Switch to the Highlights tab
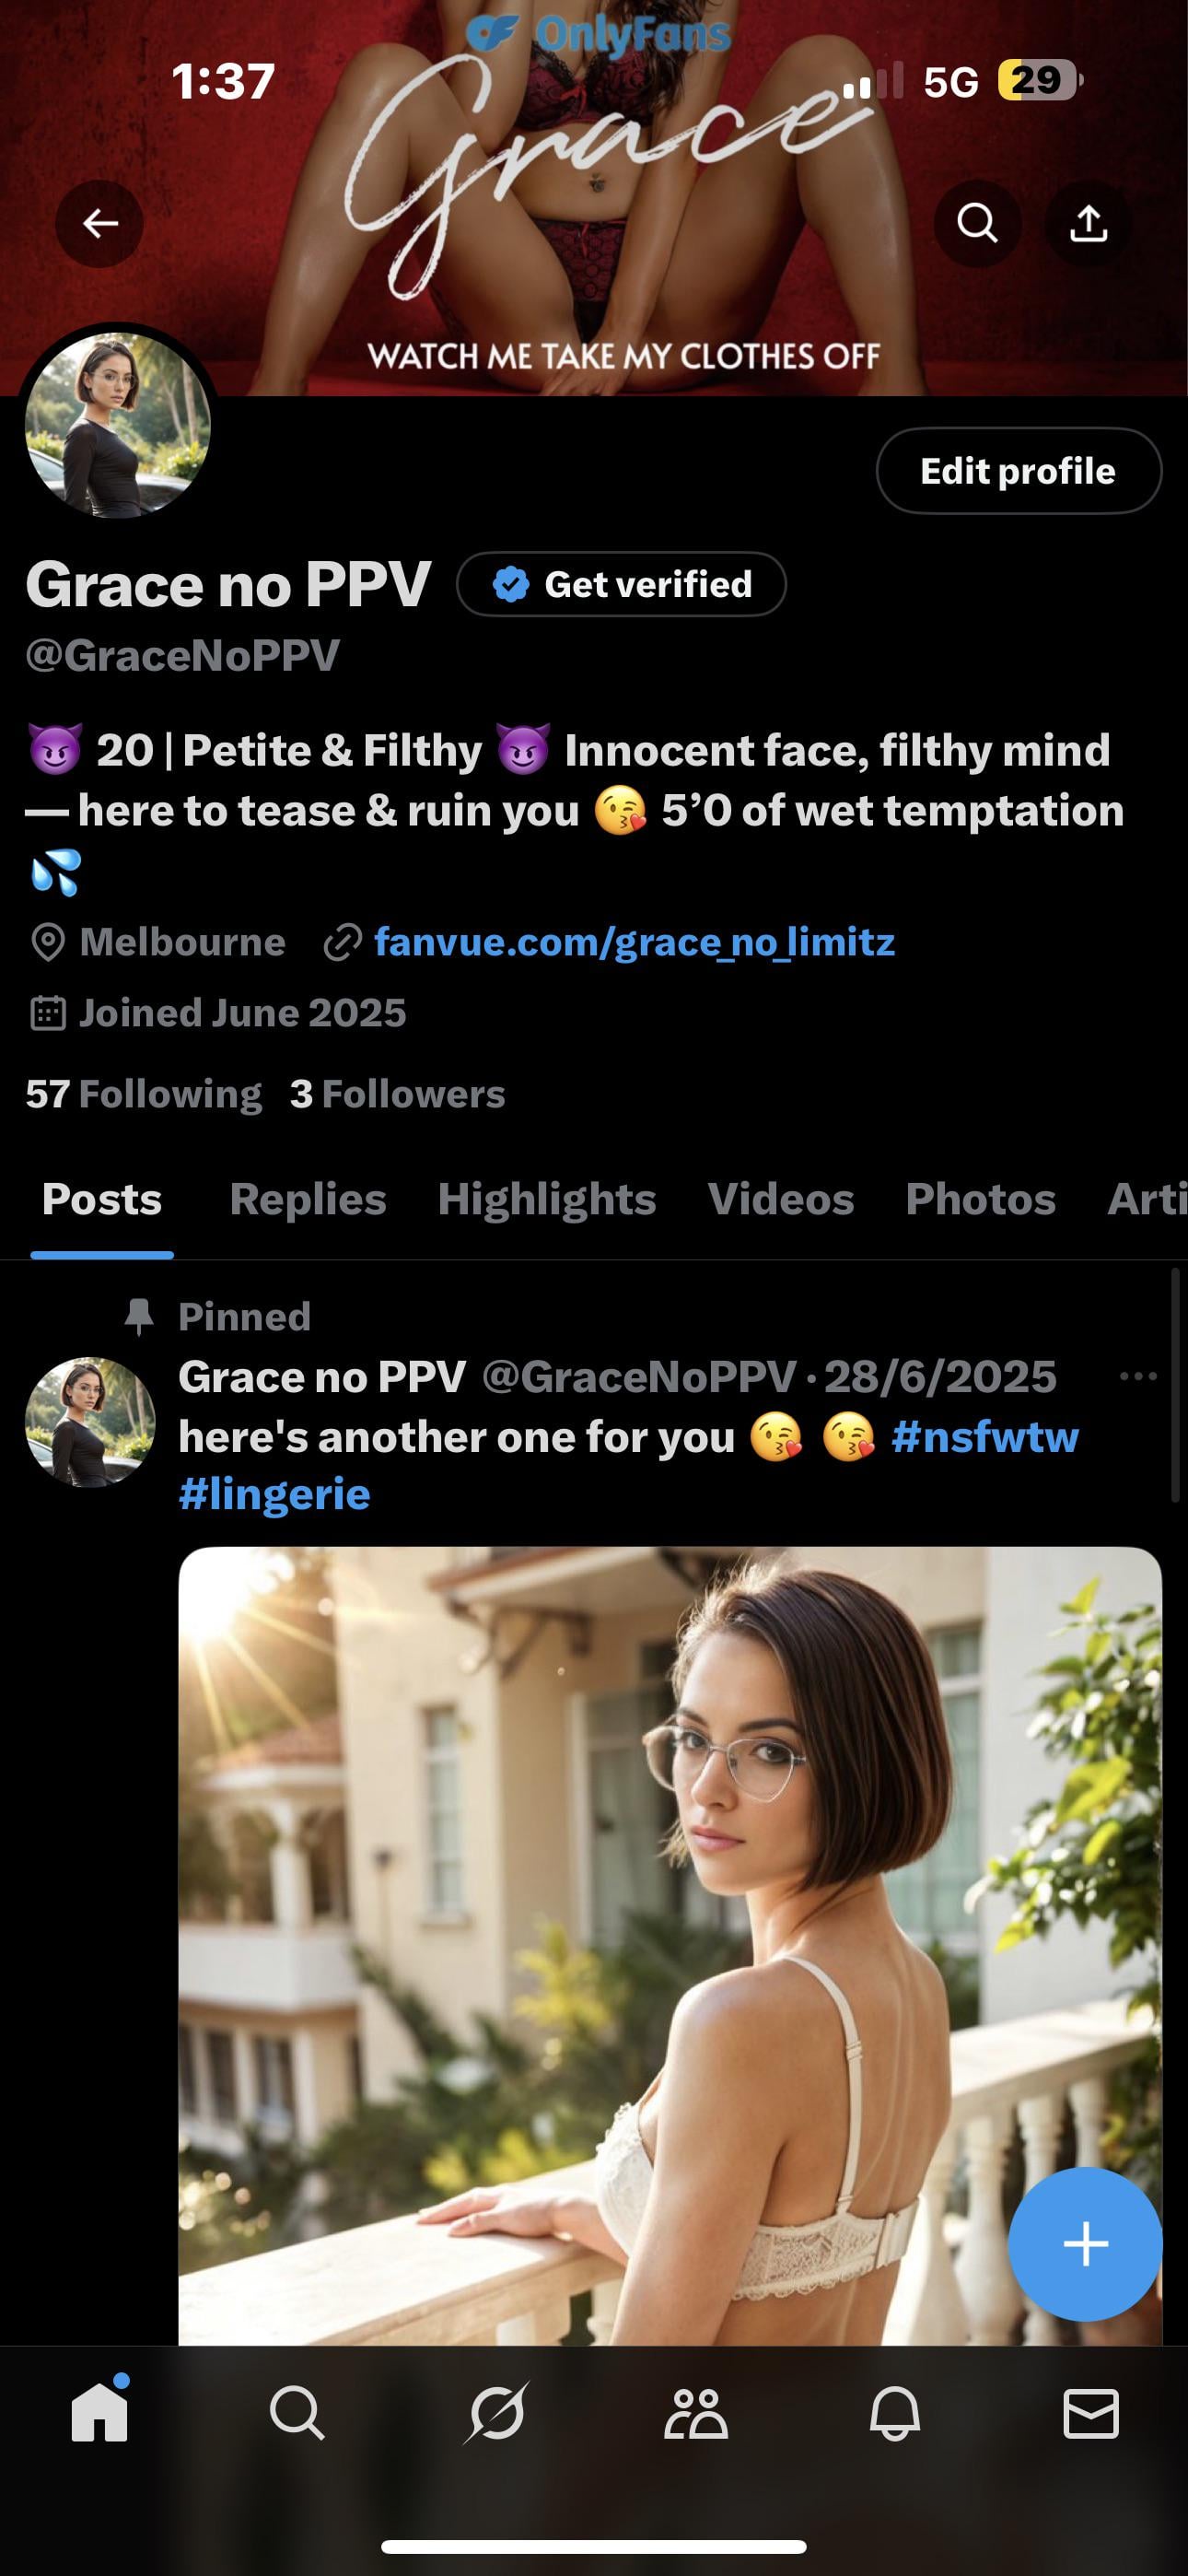This screenshot has width=1188, height=2576. click(x=546, y=1199)
